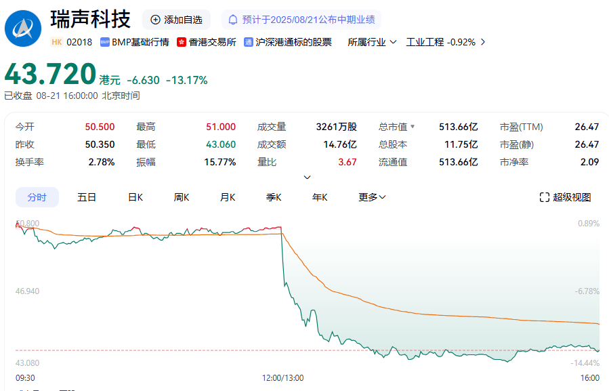The width and height of the screenshot is (609, 391).
Task: Open 超级视图 super view
Action: tap(566, 197)
